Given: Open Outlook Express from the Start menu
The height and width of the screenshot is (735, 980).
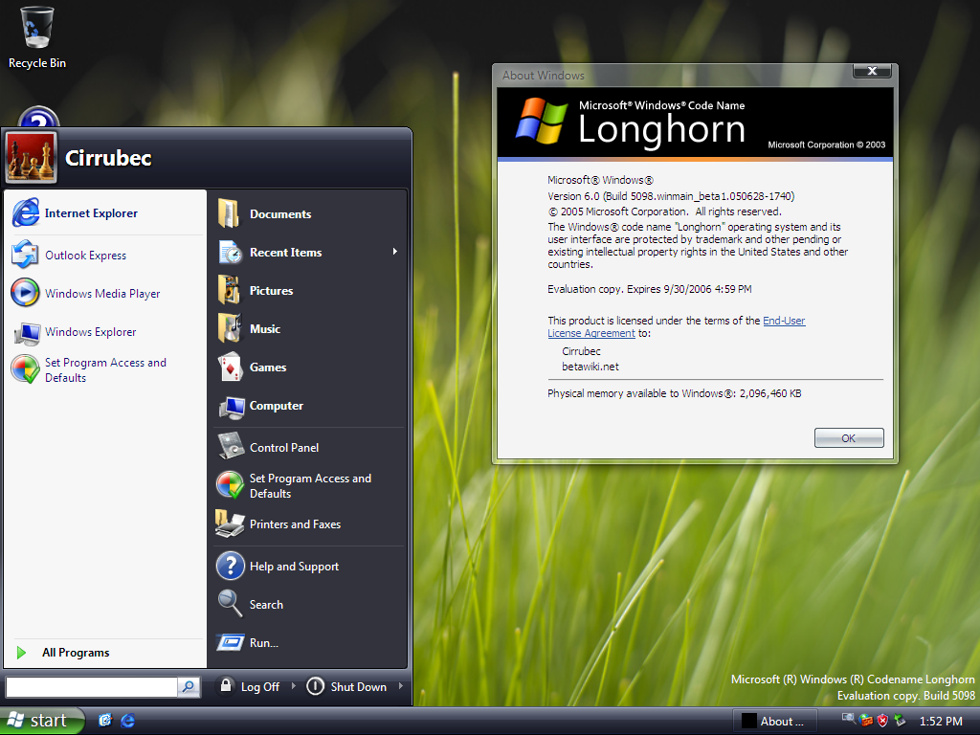Looking at the screenshot, I should (85, 256).
